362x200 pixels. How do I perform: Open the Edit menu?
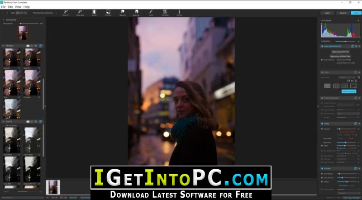tap(10, 7)
